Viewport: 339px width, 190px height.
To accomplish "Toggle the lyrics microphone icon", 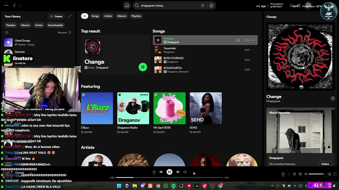I will pos(289,174).
